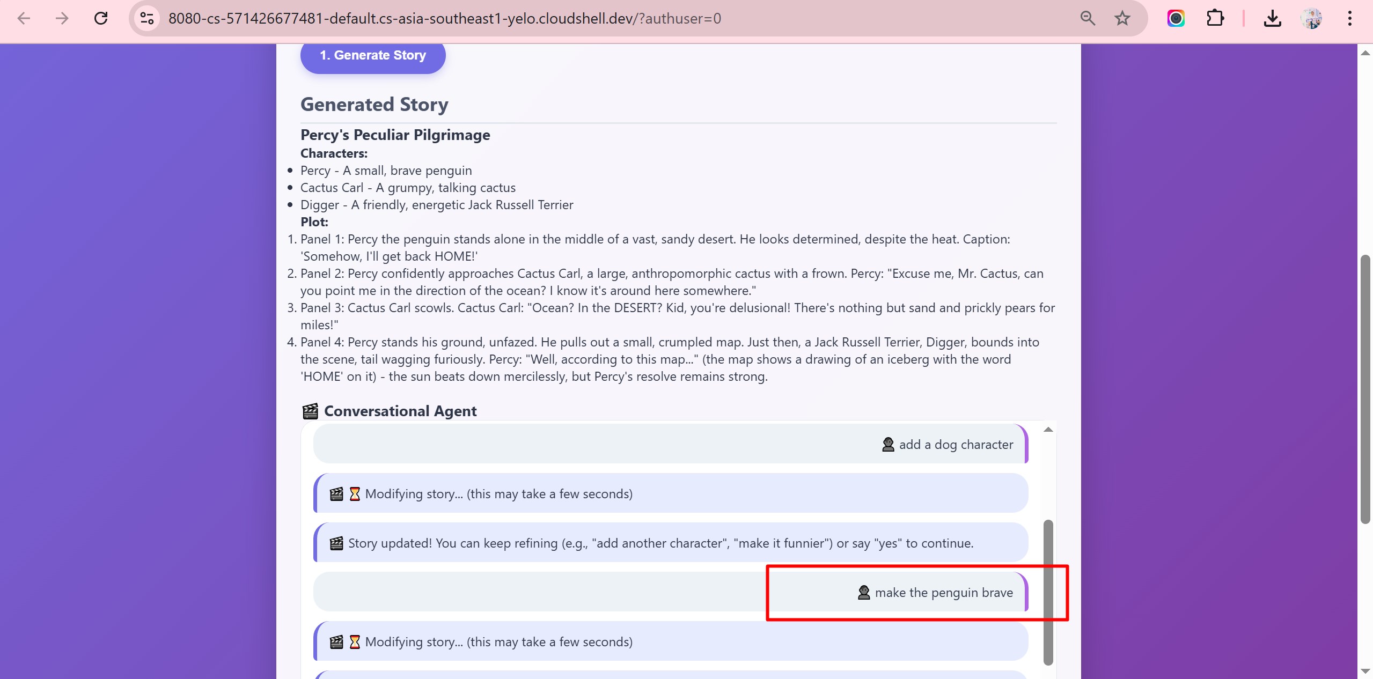Open the browser Downloads icon
1373x679 pixels.
(1272, 19)
